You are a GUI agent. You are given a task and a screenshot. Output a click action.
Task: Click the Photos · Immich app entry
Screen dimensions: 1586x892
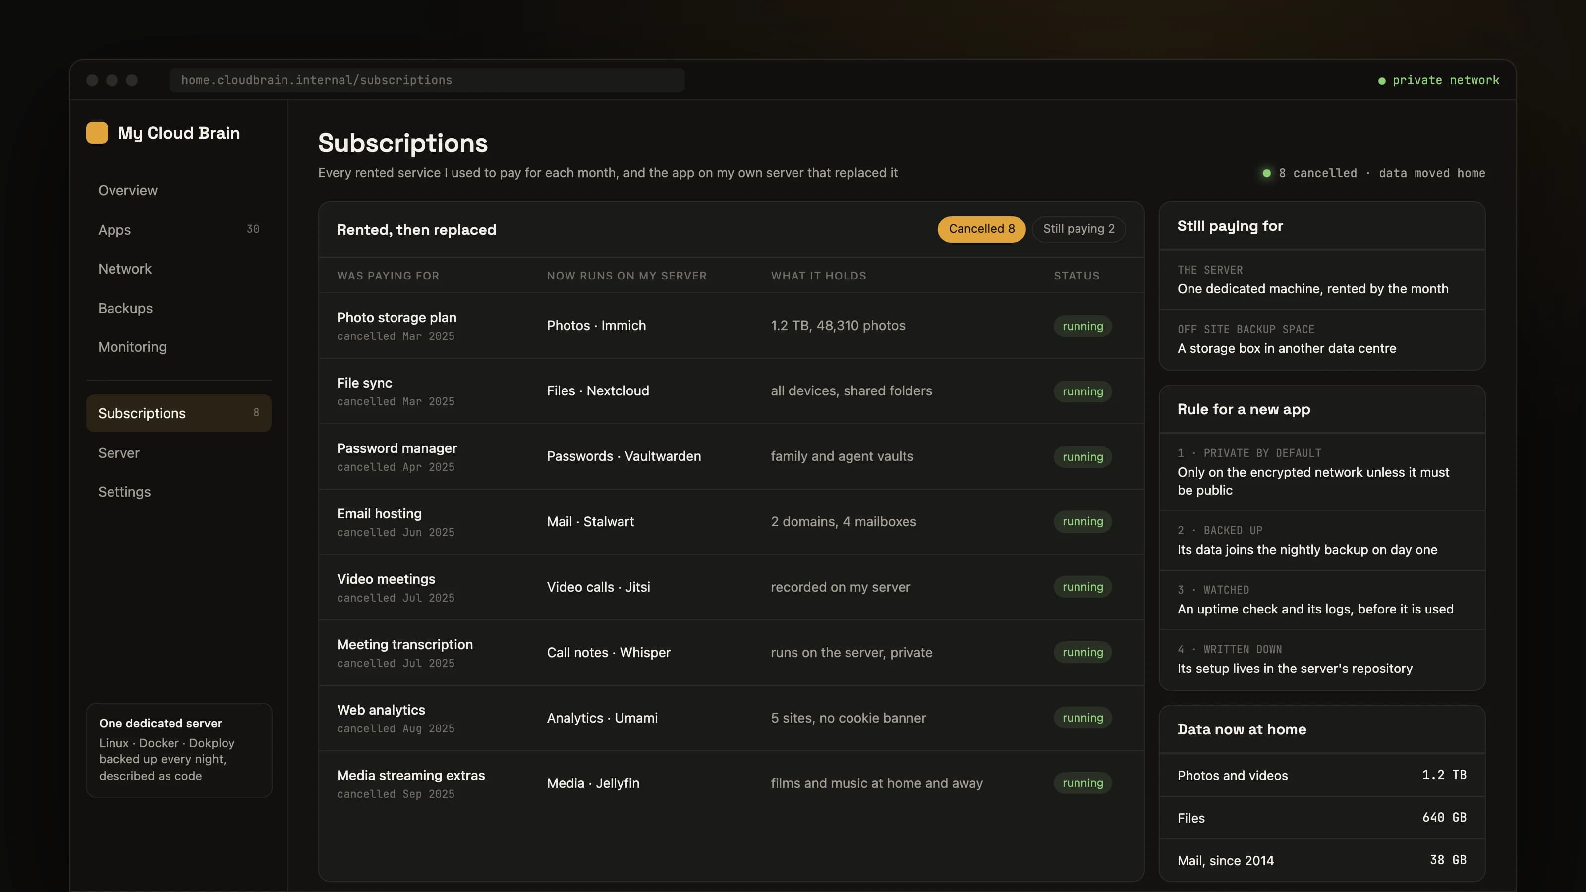(596, 326)
